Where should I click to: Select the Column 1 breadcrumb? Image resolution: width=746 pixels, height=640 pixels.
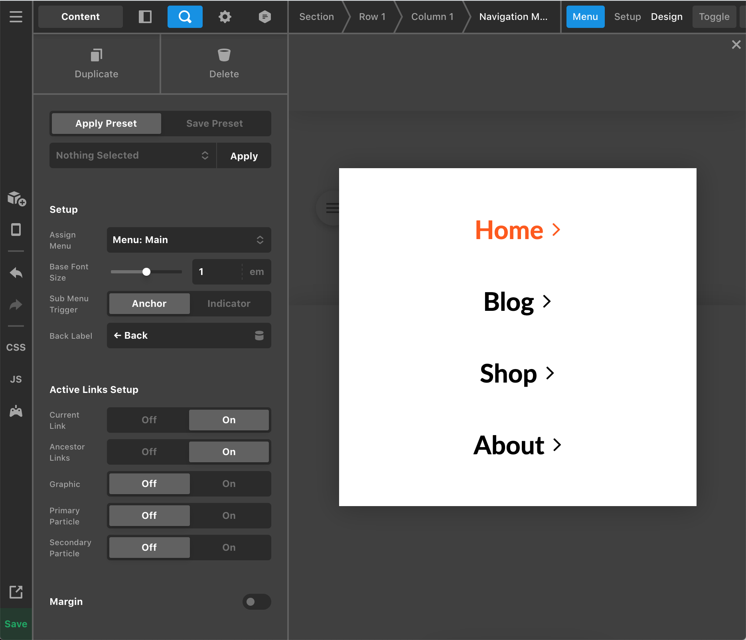[432, 17]
